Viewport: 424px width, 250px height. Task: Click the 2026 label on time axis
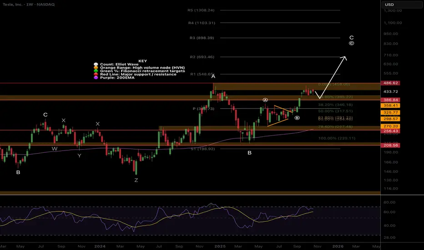click(x=338, y=246)
